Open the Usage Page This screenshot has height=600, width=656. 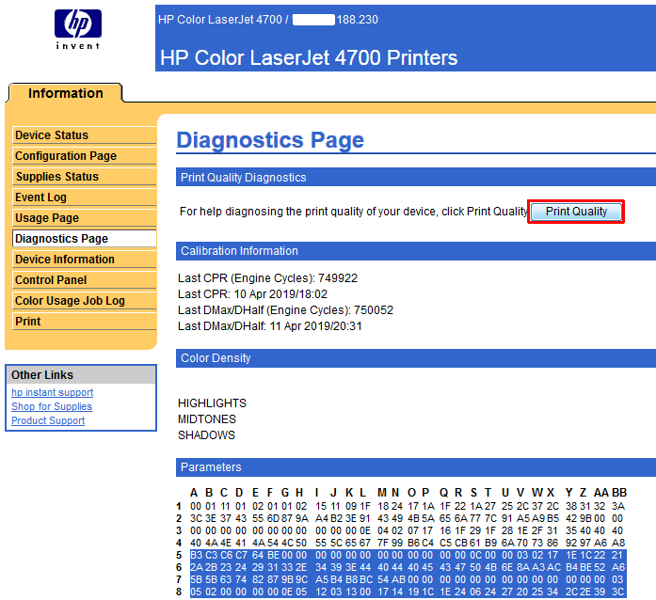pos(84,218)
